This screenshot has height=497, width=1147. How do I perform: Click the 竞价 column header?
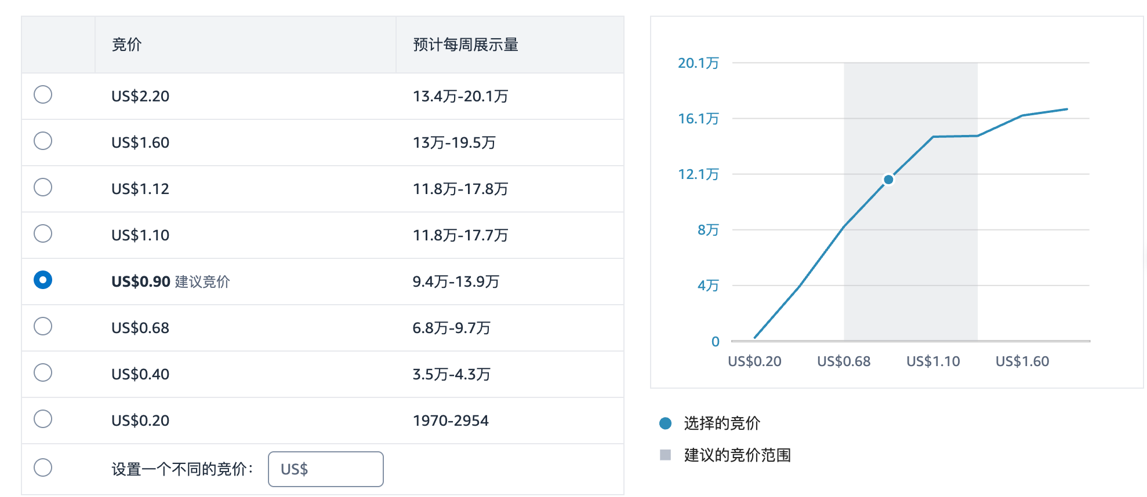[x=126, y=45]
